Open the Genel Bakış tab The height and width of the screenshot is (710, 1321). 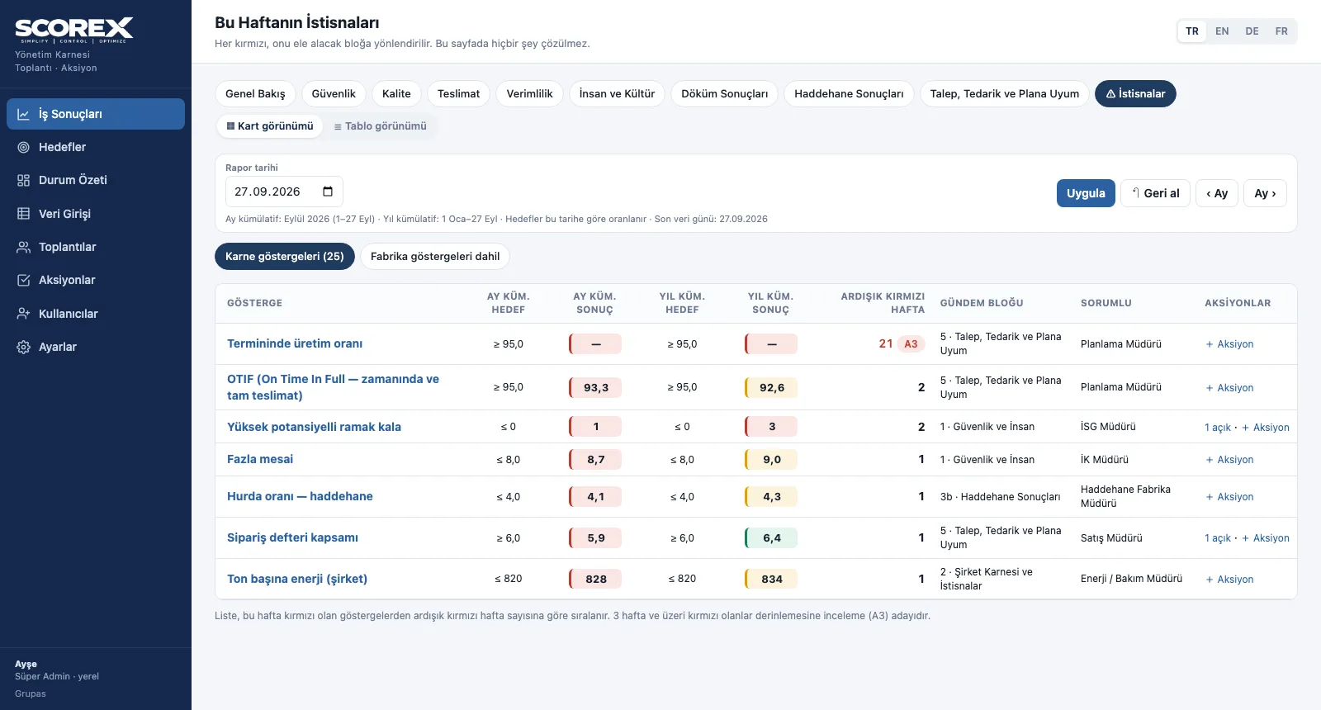pyautogui.click(x=255, y=94)
